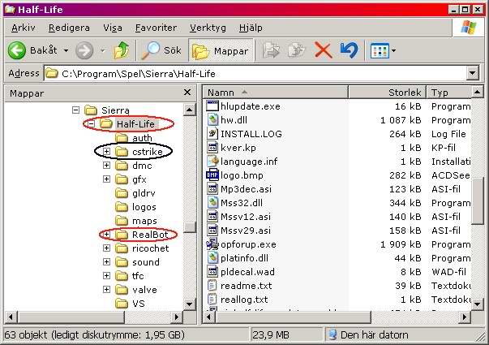Screen dimensions: 489x345
Task: Select the hw.dll file icon
Action: (x=212, y=120)
